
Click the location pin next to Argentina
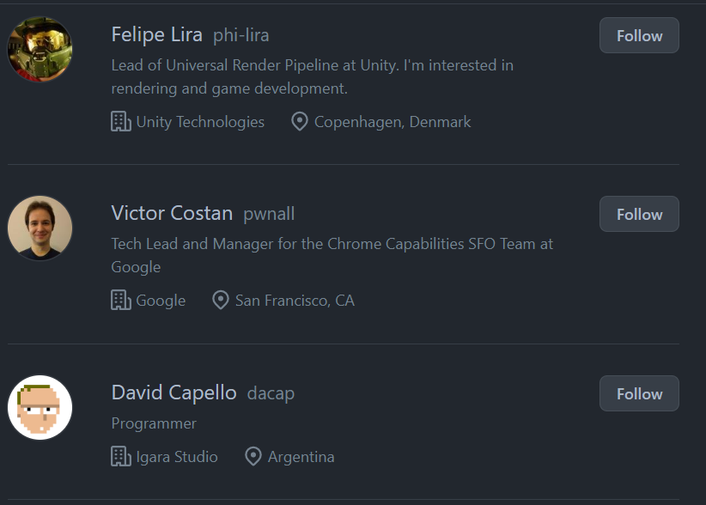(253, 457)
